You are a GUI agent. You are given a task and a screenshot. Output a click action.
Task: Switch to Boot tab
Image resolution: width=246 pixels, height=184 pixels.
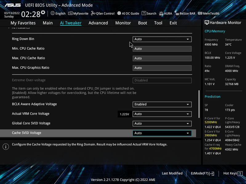tap(143, 23)
